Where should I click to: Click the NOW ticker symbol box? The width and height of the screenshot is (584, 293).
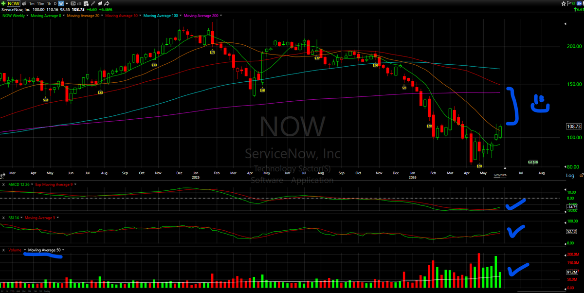pyautogui.click(x=14, y=3)
